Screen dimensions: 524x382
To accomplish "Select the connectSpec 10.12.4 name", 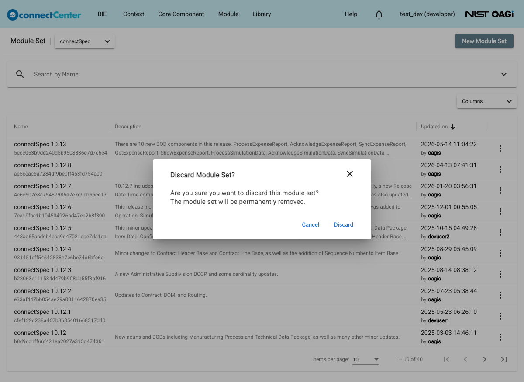I will (42, 249).
